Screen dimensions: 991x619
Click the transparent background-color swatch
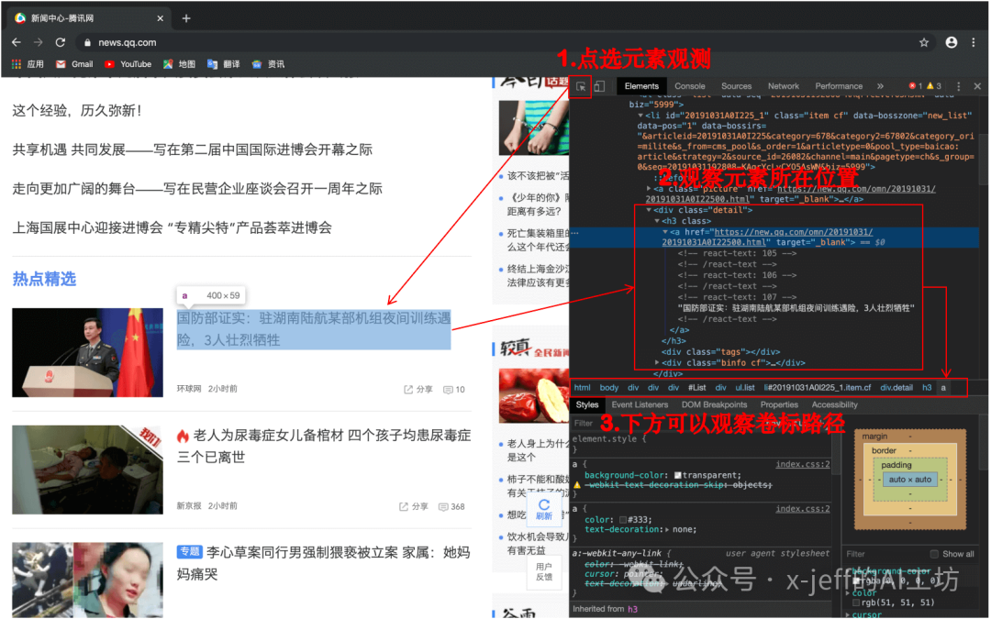[677, 476]
